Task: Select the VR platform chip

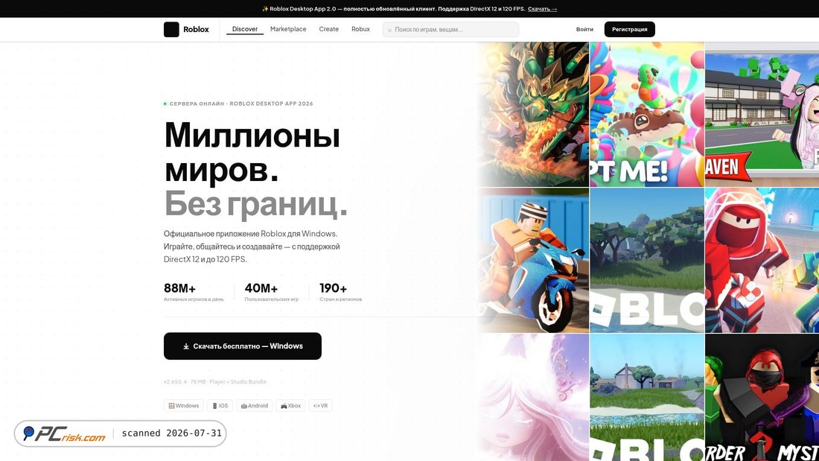Action: [321, 406]
